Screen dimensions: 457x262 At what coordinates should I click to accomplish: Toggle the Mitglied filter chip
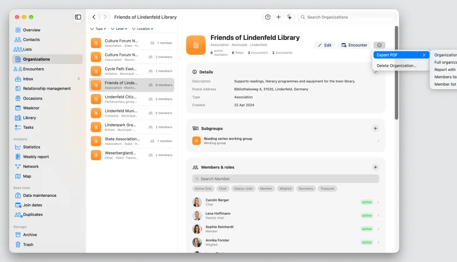(x=285, y=189)
